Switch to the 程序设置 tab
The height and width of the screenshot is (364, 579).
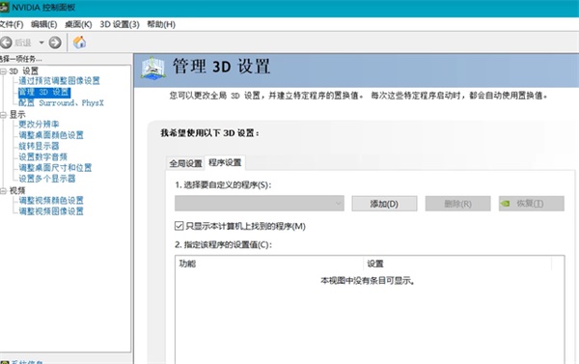(x=225, y=162)
